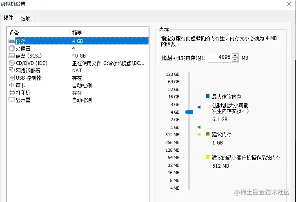Image resolution: width=296 pixels, height=202 pixels.
Task: Close the 虚拟机设置 dialog
Action: point(289,4)
